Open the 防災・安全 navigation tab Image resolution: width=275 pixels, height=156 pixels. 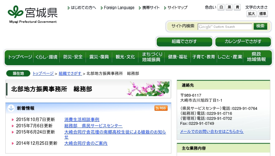73,57
